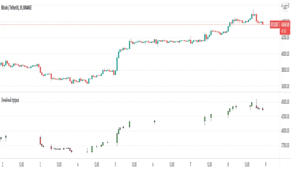291x171 pixels.
Task: Select day 7 on the time axis
Action: click(x=190, y=164)
